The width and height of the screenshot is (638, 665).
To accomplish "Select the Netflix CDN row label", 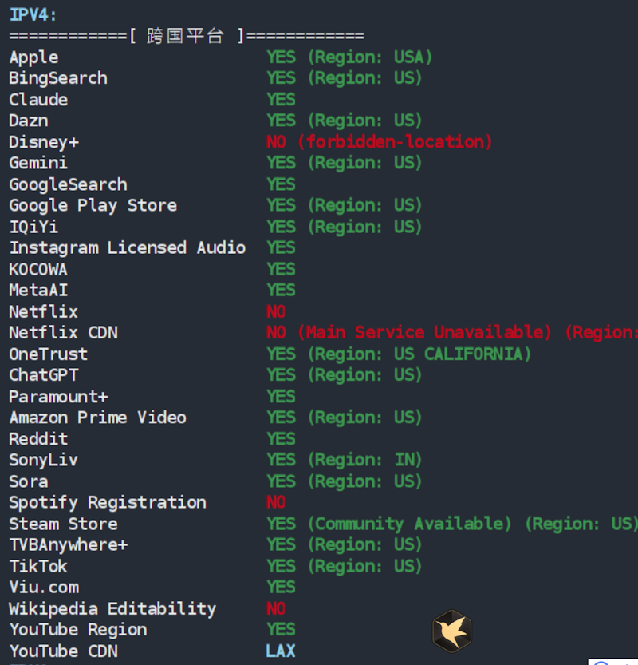I will point(63,333).
